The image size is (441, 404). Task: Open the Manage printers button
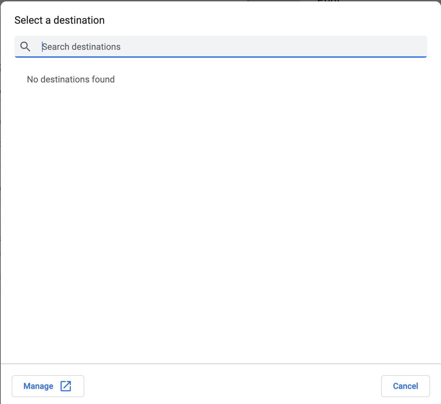coord(48,386)
